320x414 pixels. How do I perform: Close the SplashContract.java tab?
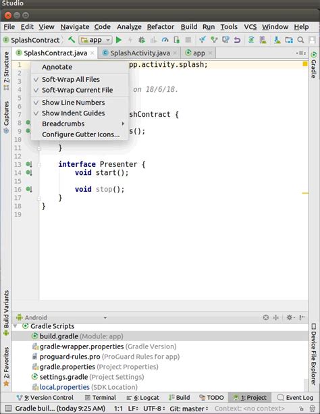pyautogui.click(x=92, y=53)
